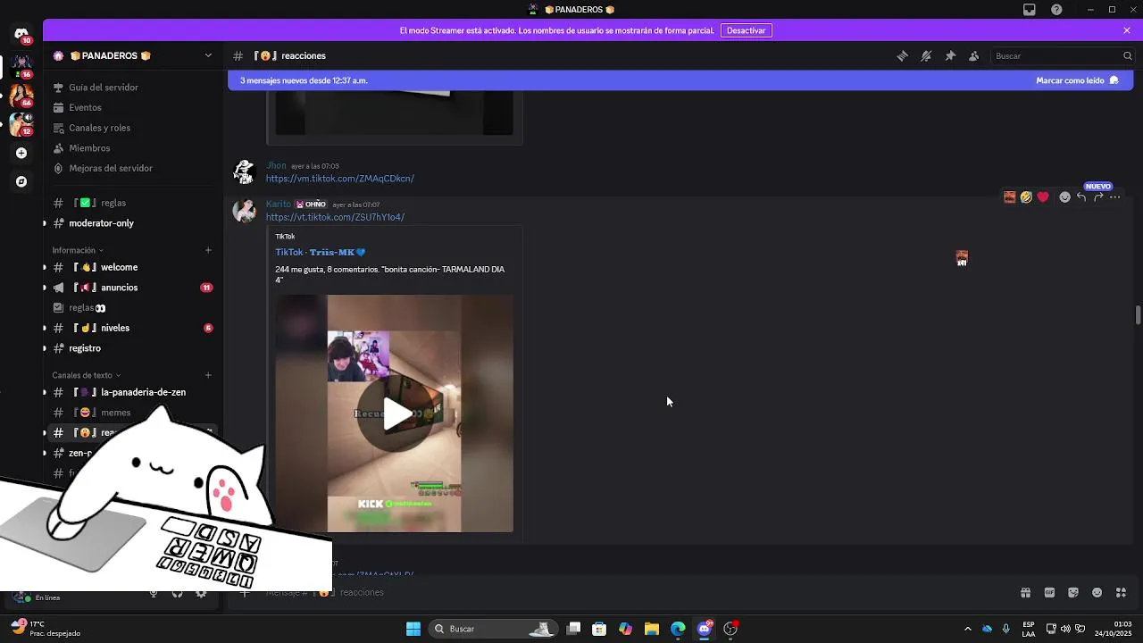React with red heart emoji
The image size is (1143, 643).
(1043, 197)
